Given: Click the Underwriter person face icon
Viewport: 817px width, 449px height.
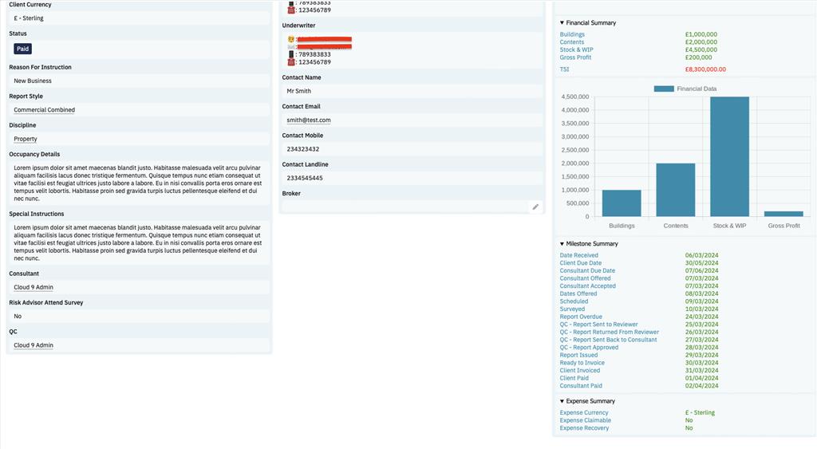Looking at the screenshot, I should click(291, 39).
